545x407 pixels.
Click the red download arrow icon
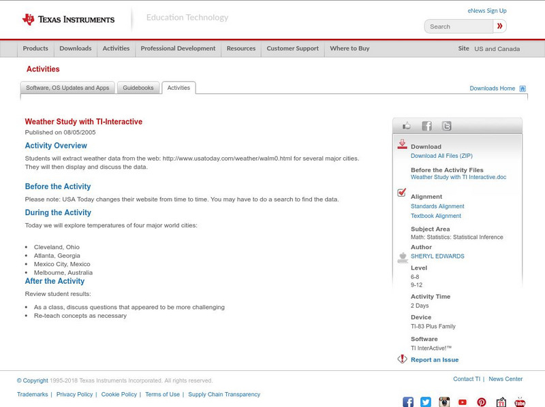coord(402,144)
